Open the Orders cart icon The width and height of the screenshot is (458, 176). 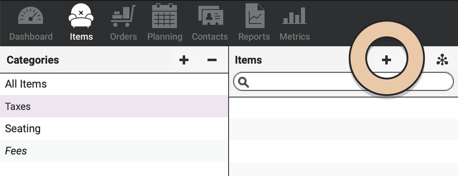123,16
